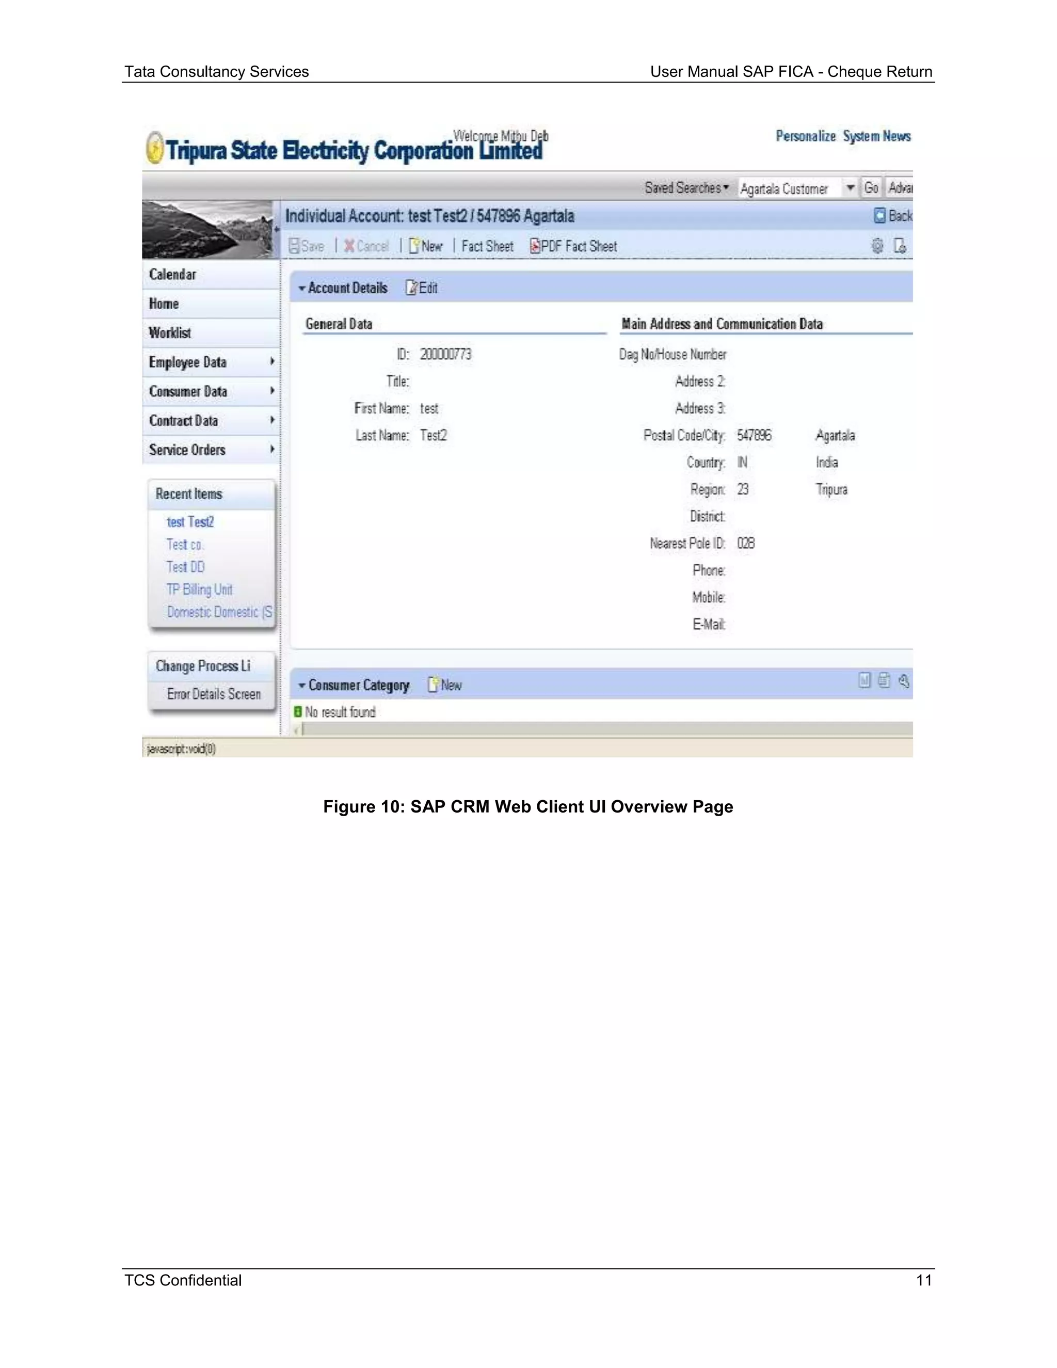Open recent item Test co.
Image resolution: width=1057 pixels, height=1368 pixels.
pos(185,544)
